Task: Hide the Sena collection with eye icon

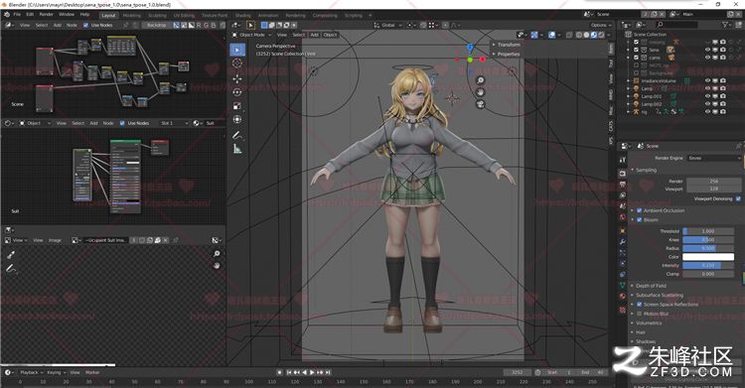Action: [707, 50]
